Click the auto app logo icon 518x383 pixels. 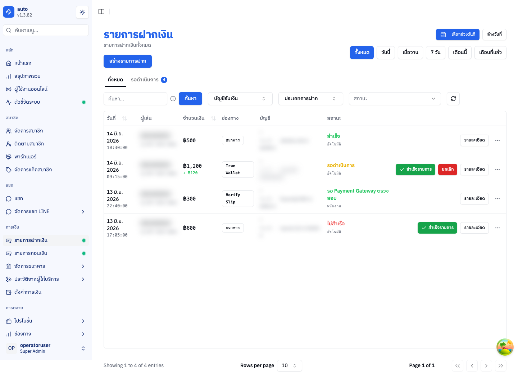9,12
